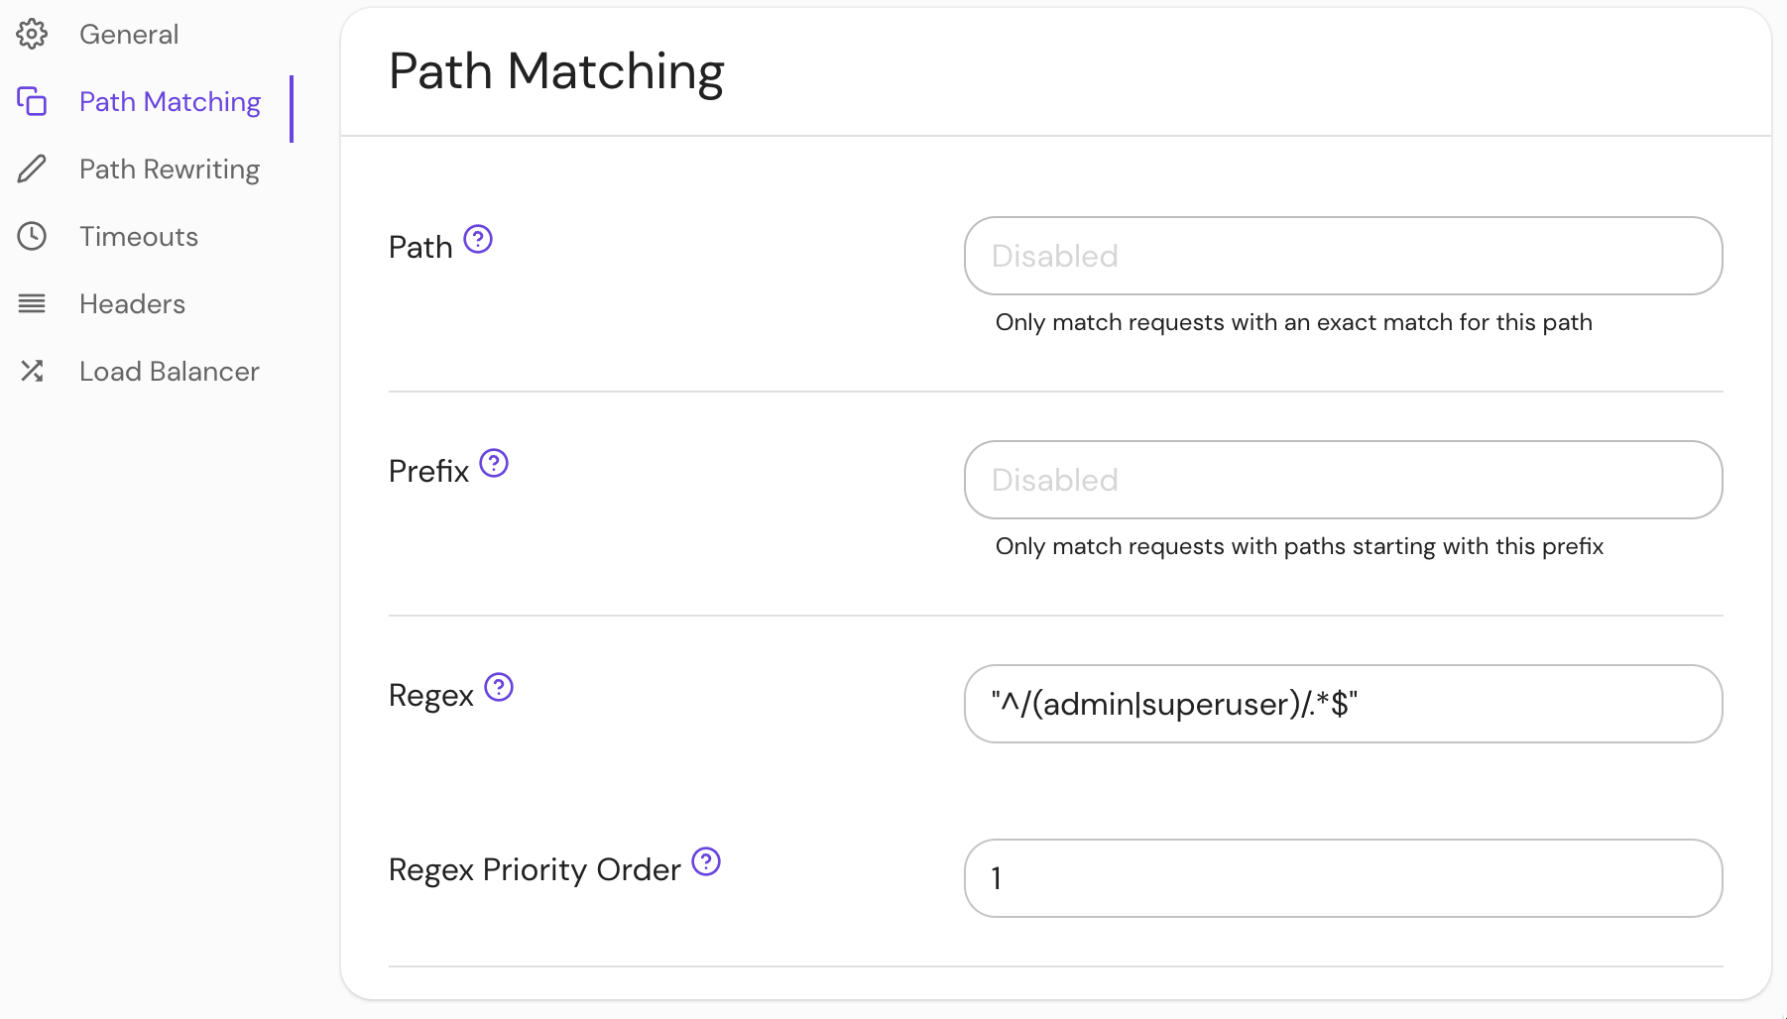The width and height of the screenshot is (1787, 1019).
Task: Navigate to the Headers section
Action: click(132, 303)
